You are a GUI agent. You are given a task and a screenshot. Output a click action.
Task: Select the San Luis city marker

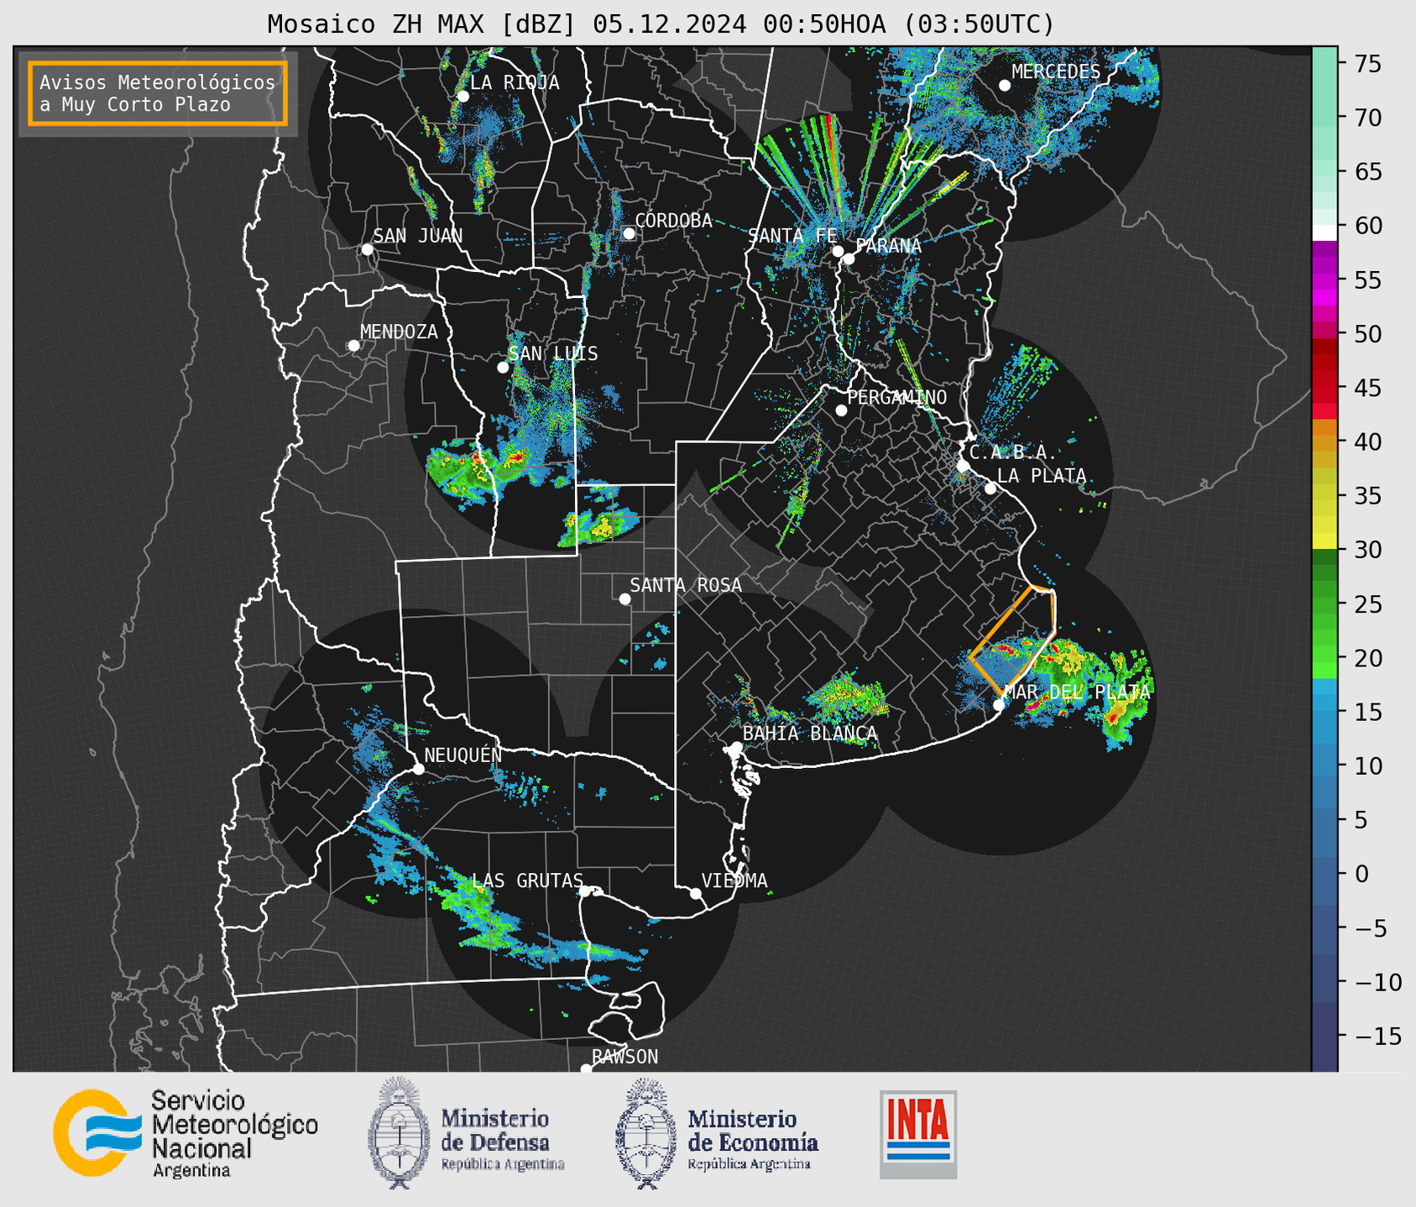click(503, 368)
